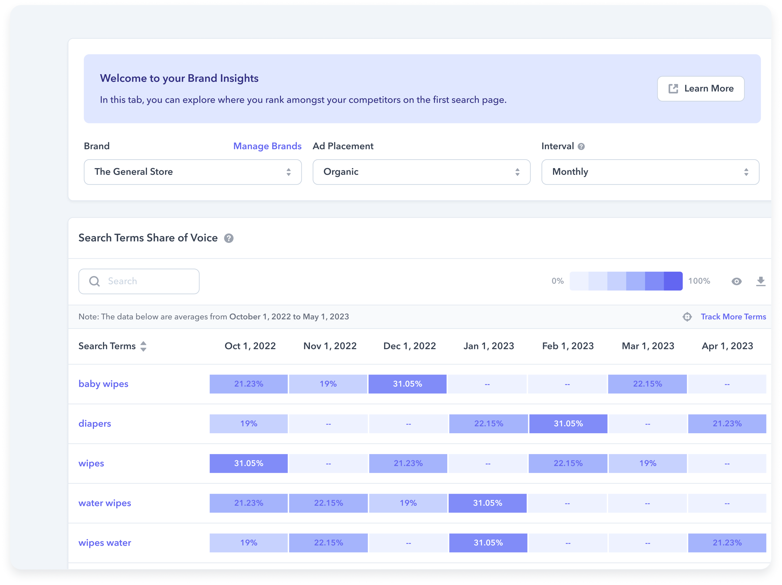Click the percentage color scale legend
The height and width of the screenshot is (585, 782).
coord(626,281)
